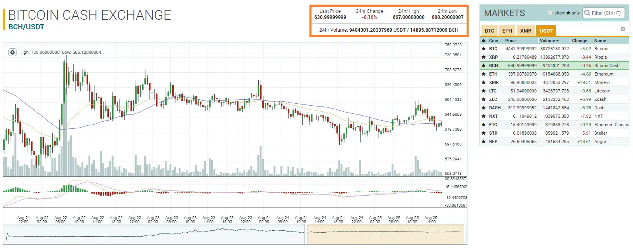Viewport: 633px width, 248px height.
Task: Click the magnifier icon in filter box
Action: click(x=587, y=13)
